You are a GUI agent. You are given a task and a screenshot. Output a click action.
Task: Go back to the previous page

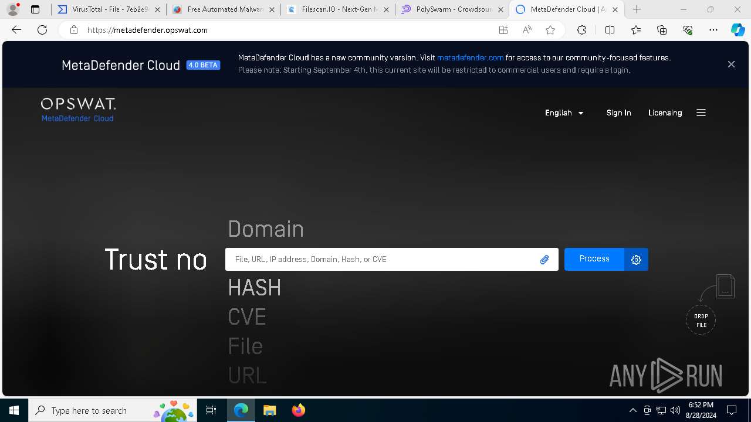(16, 30)
